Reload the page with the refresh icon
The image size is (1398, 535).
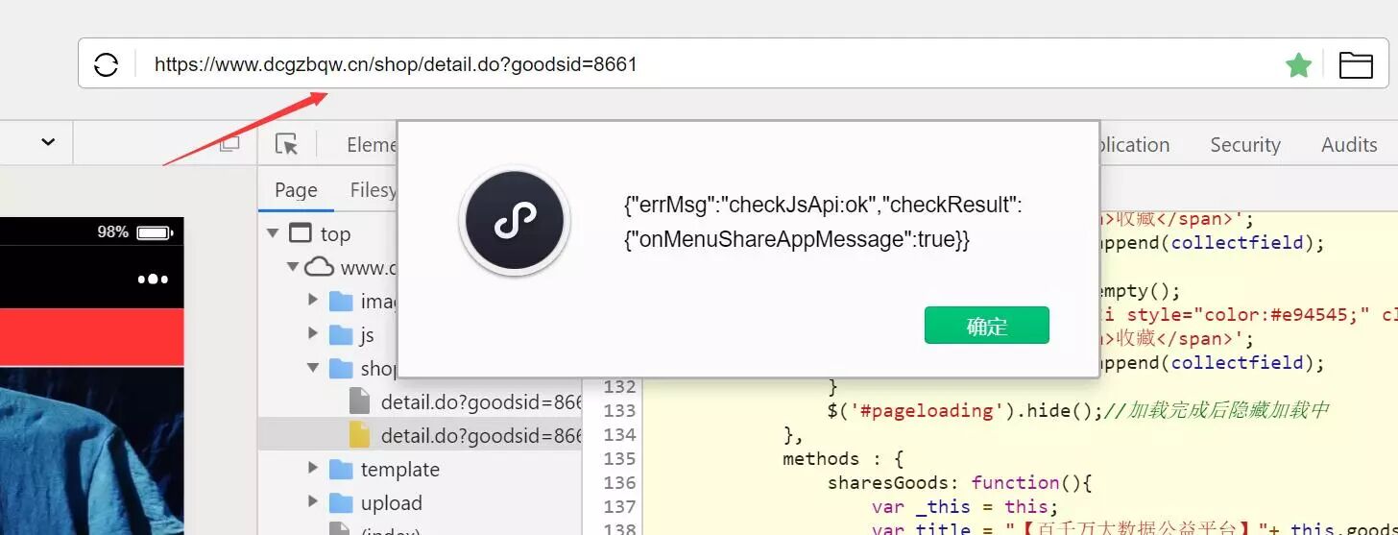click(106, 64)
